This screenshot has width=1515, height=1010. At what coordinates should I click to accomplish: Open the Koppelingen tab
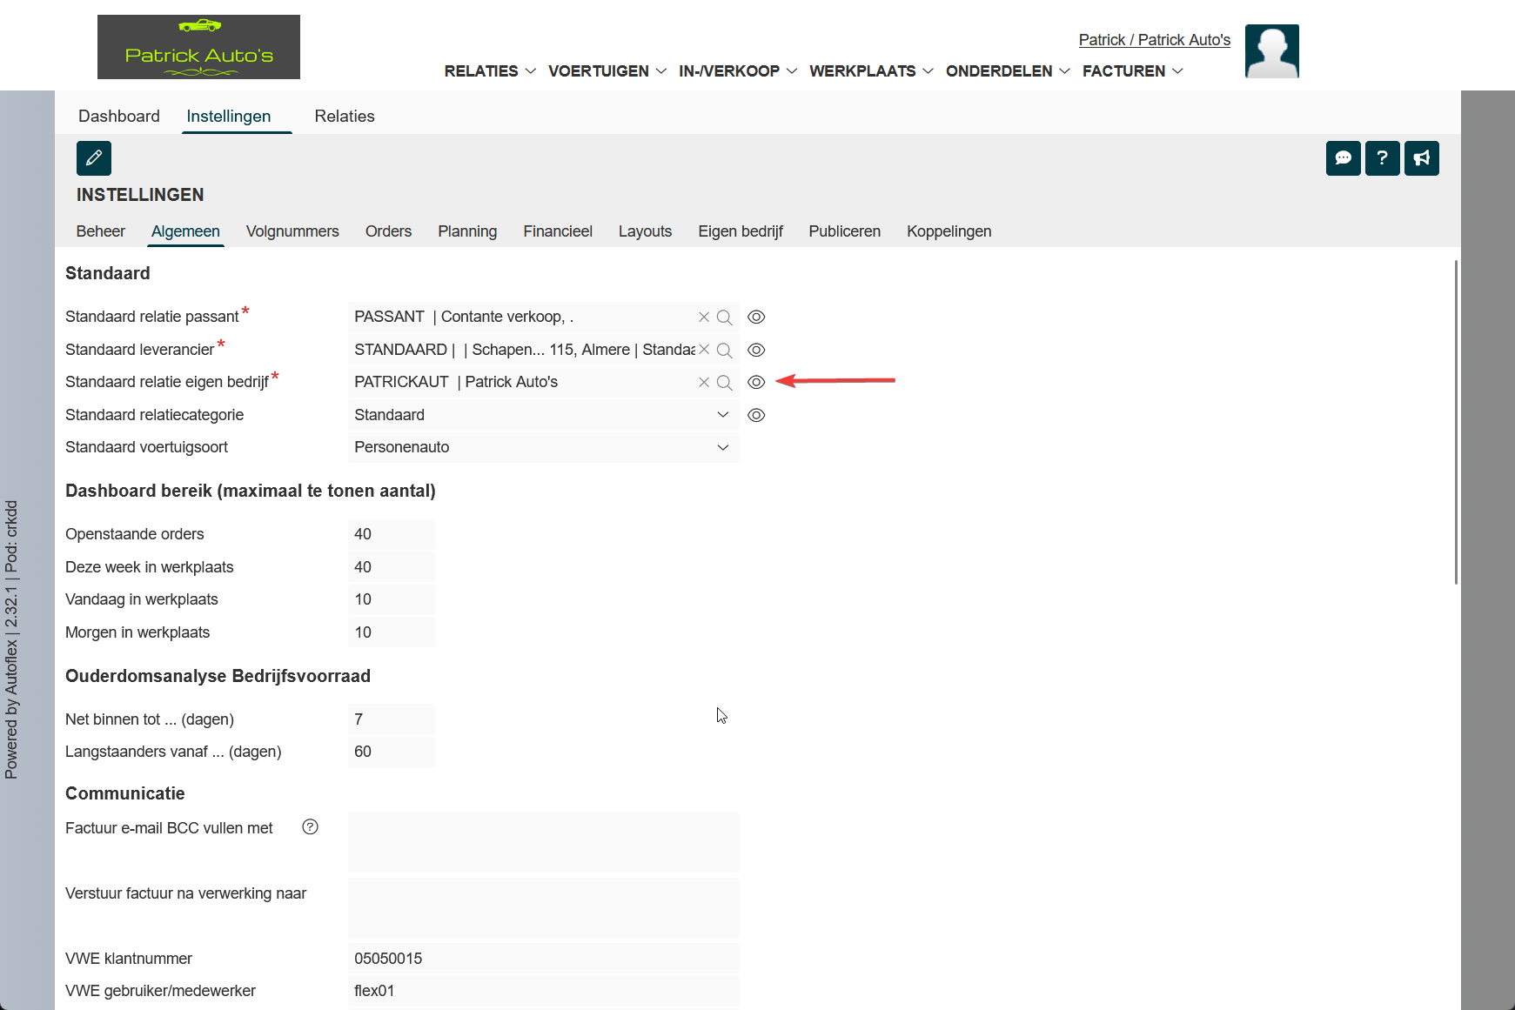949,231
